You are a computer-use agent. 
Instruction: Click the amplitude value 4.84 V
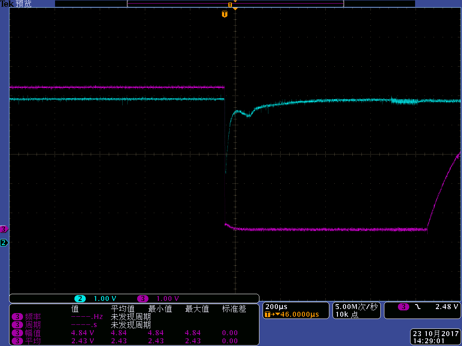(83, 333)
